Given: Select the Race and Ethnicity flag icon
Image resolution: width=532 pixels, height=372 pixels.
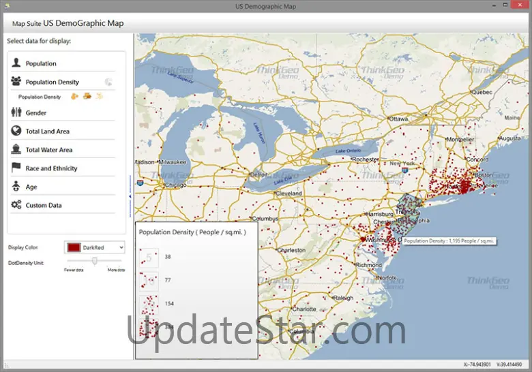Looking at the screenshot, I should pos(16,168).
